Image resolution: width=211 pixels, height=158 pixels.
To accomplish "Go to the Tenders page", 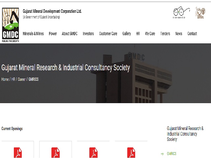I will tap(165, 34).
